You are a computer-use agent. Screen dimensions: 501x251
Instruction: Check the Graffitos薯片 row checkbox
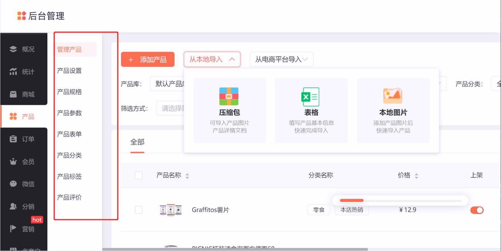[x=138, y=210]
